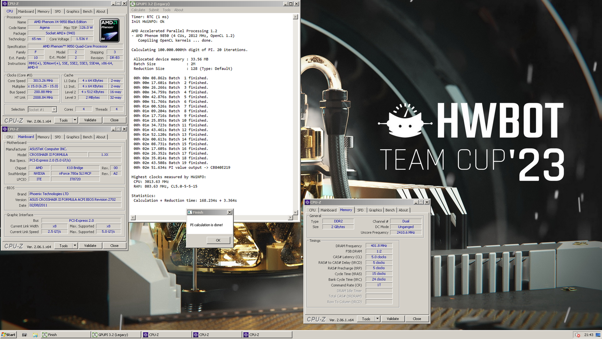This screenshot has width=602, height=339.
Task: Click OK in the Finish dialog
Action: point(218,240)
